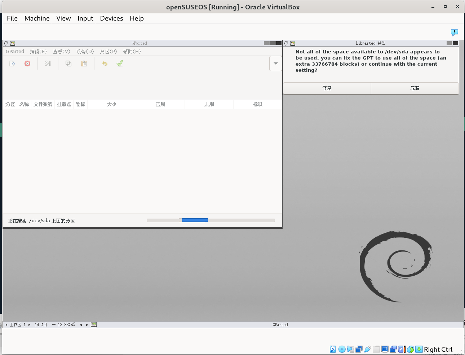Click the status text 正在搜索 /dev/sda 上面的分区

[x=41, y=221]
